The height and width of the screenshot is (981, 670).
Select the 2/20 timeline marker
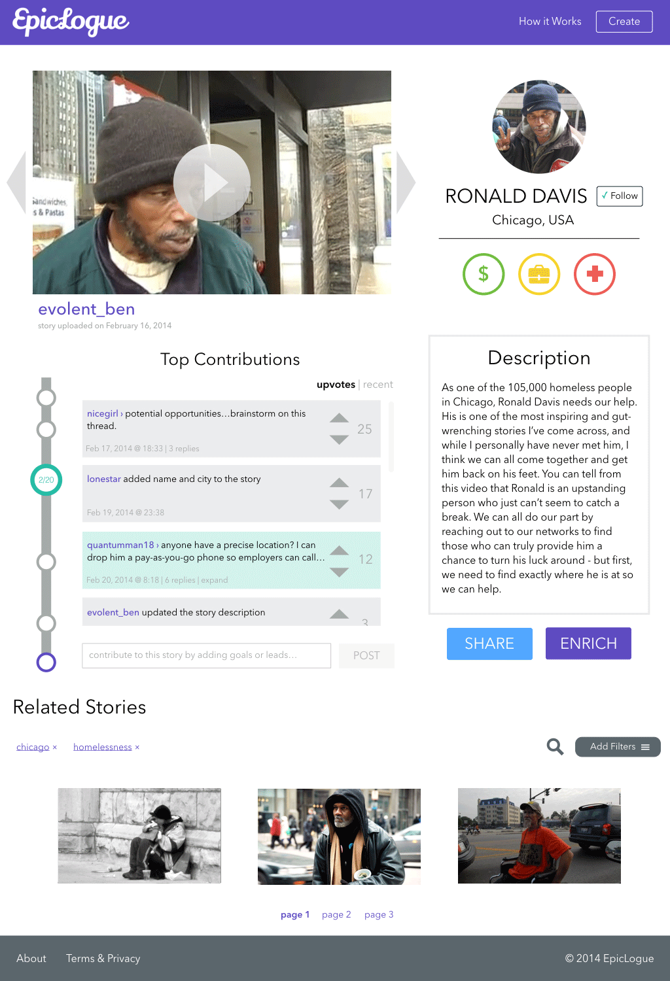coord(46,480)
